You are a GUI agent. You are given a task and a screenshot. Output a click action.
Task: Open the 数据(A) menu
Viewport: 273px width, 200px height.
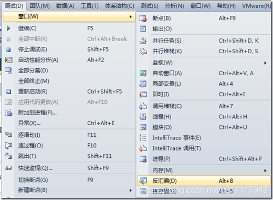65,6
